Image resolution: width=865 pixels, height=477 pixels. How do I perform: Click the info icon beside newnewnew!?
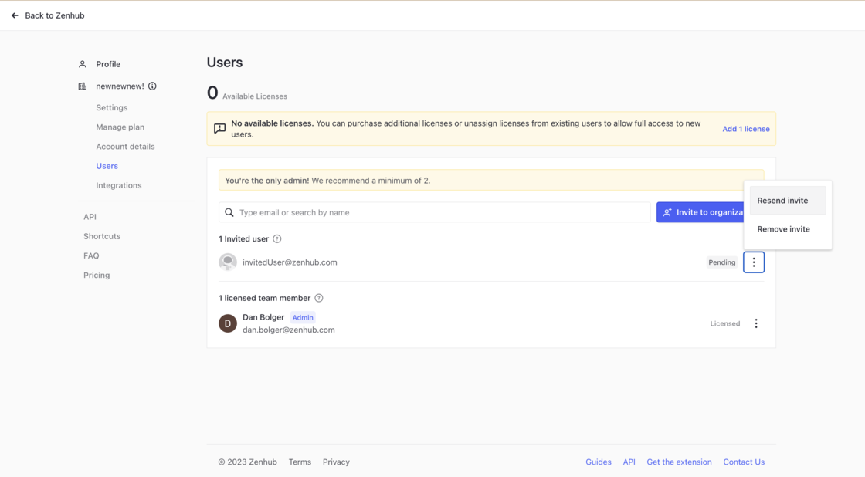(x=152, y=86)
